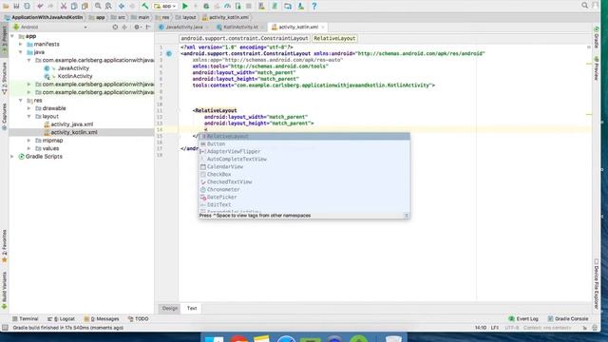
Task: Click the Project Structure toolbar icon
Action: [x=288, y=6]
